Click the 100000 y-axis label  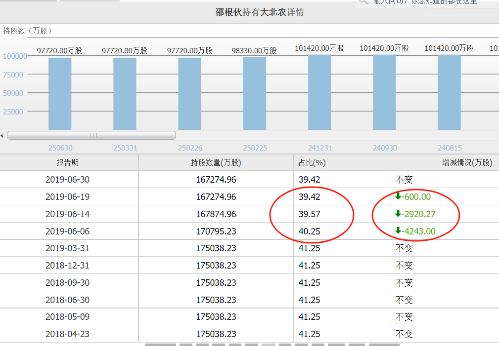point(15,56)
